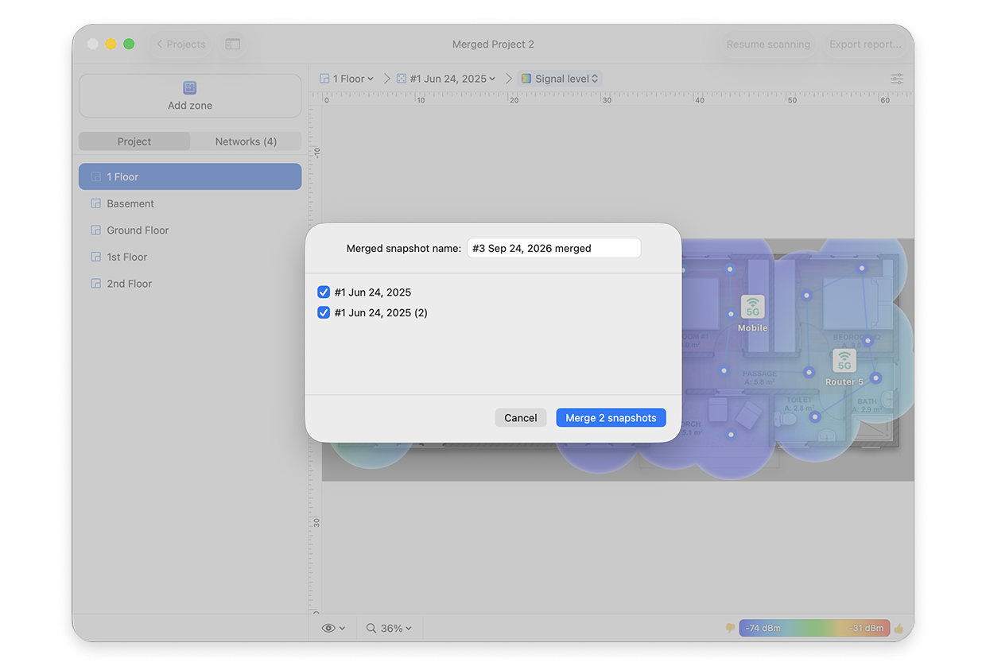Open the filter settings sliders icon
986x666 pixels.
[897, 79]
